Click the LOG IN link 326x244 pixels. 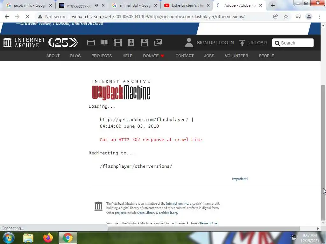(226, 43)
